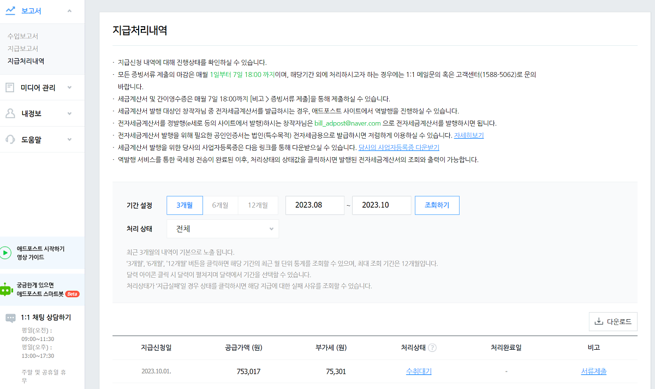Image resolution: width=655 pixels, height=389 pixels.
Task: Select the 3개월 period option
Action: click(x=184, y=205)
